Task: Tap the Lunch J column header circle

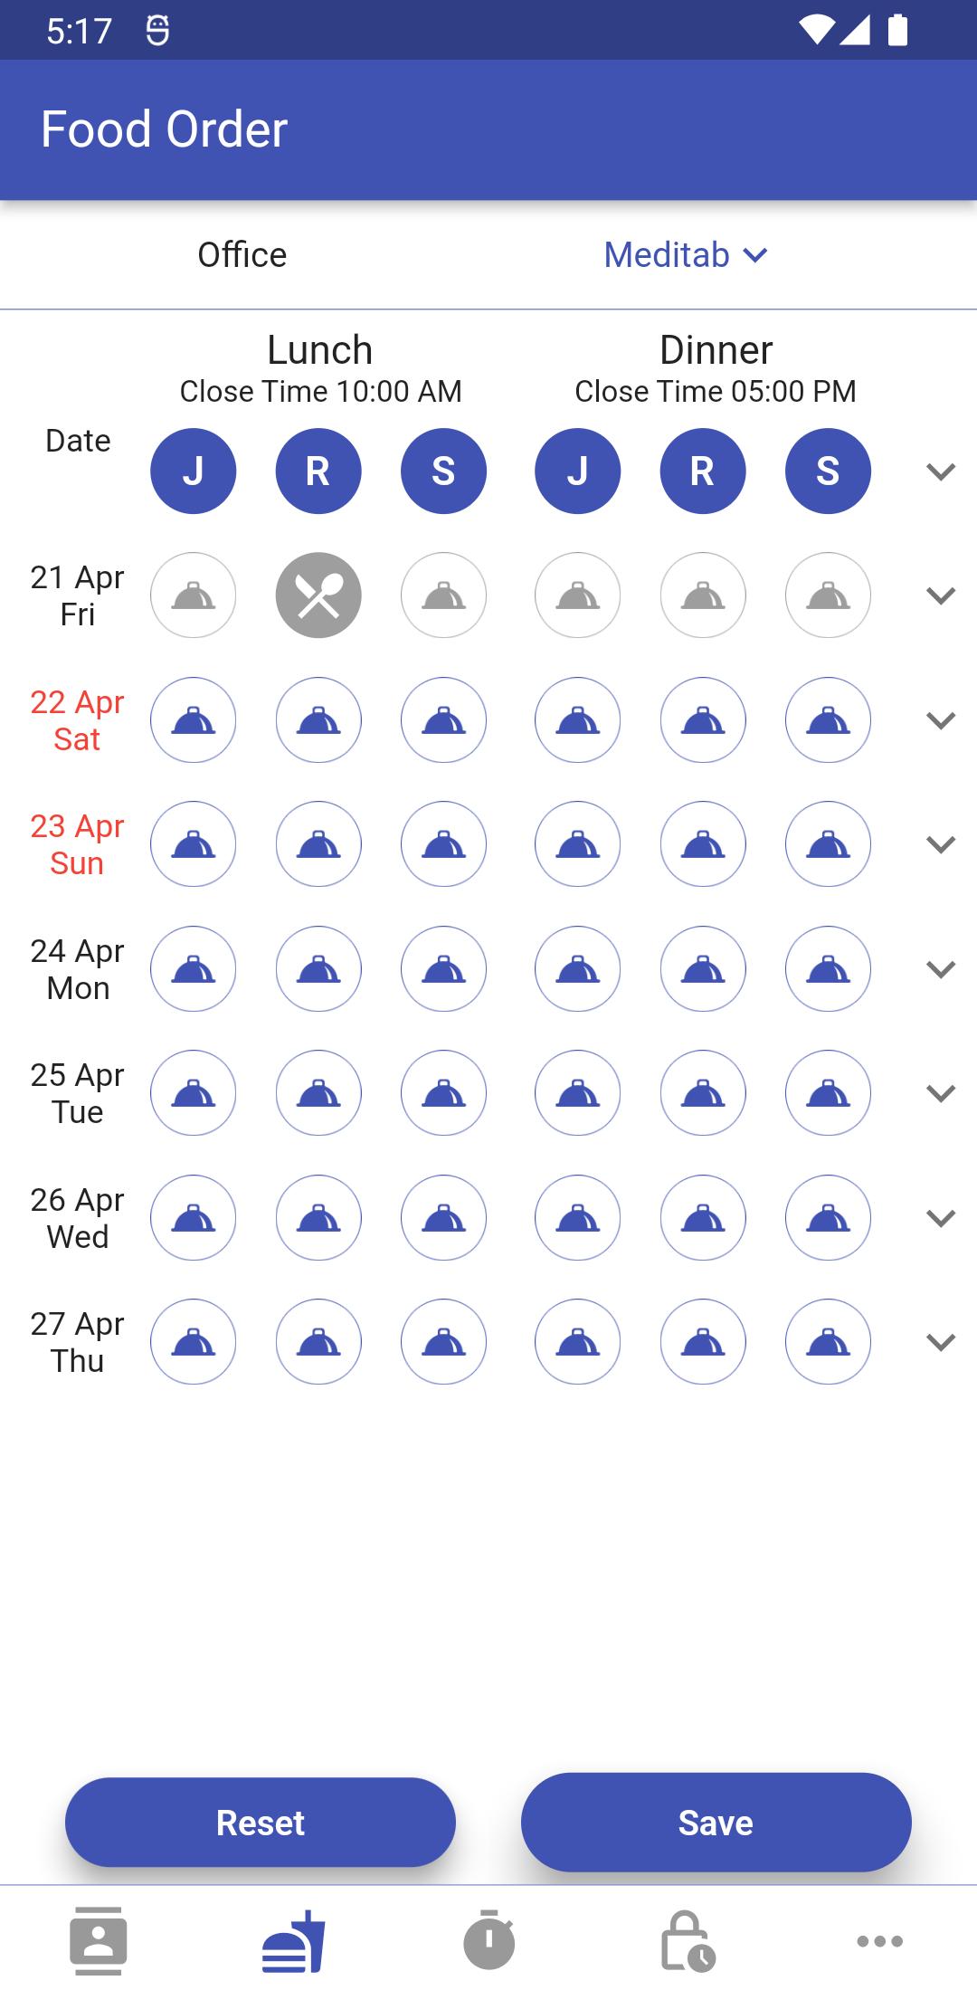Action: click(193, 471)
